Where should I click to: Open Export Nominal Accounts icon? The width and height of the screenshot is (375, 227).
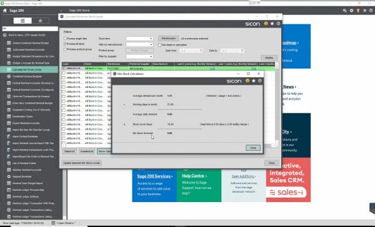[x=9, y=123]
